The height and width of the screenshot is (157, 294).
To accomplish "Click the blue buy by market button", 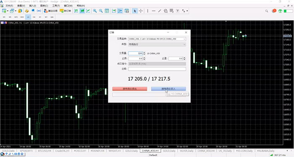I will tap(168, 89).
